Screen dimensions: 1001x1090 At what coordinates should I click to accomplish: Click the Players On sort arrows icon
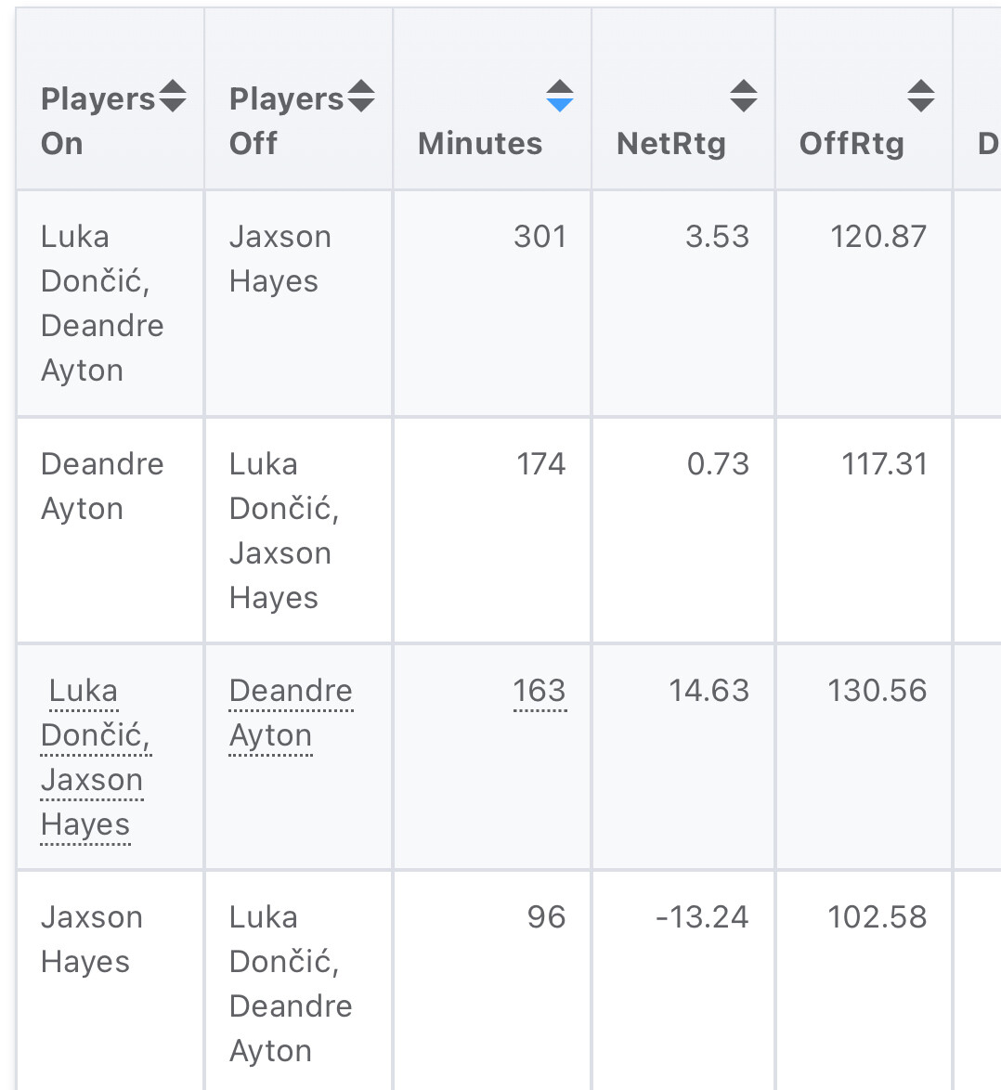[173, 97]
